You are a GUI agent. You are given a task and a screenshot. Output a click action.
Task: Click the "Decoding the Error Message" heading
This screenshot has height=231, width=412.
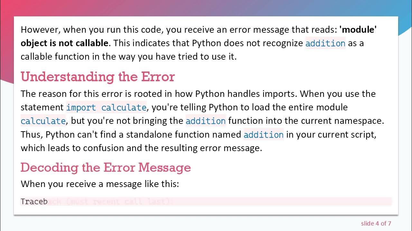[x=106, y=167]
